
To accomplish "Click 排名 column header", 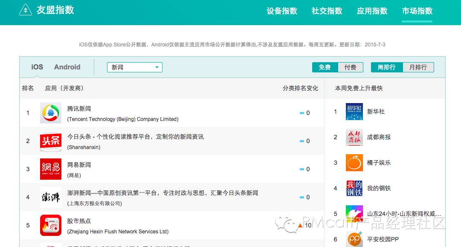I will (28, 88).
